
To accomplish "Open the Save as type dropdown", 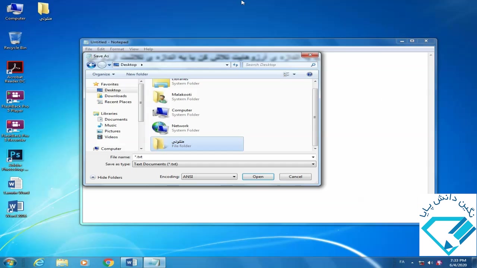I will (x=224, y=164).
